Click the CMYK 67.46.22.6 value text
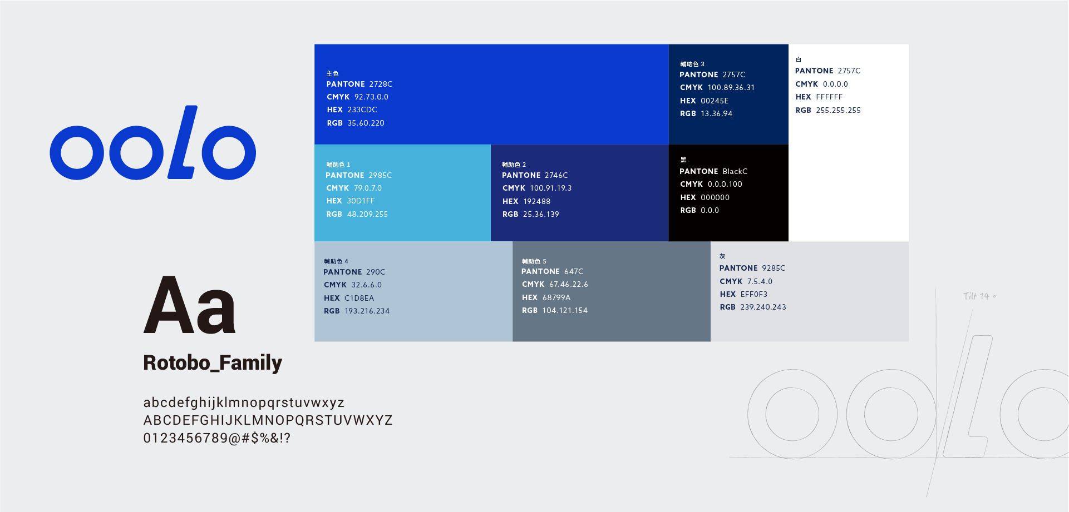The width and height of the screenshot is (1069, 512). (555, 285)
